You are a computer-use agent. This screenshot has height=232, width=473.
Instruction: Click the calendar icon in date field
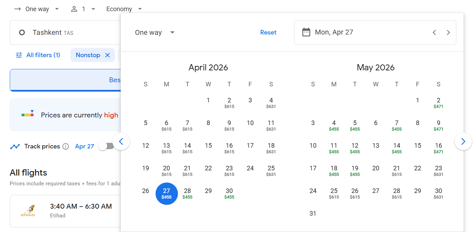pyautogui.click(x=306, y=32)
